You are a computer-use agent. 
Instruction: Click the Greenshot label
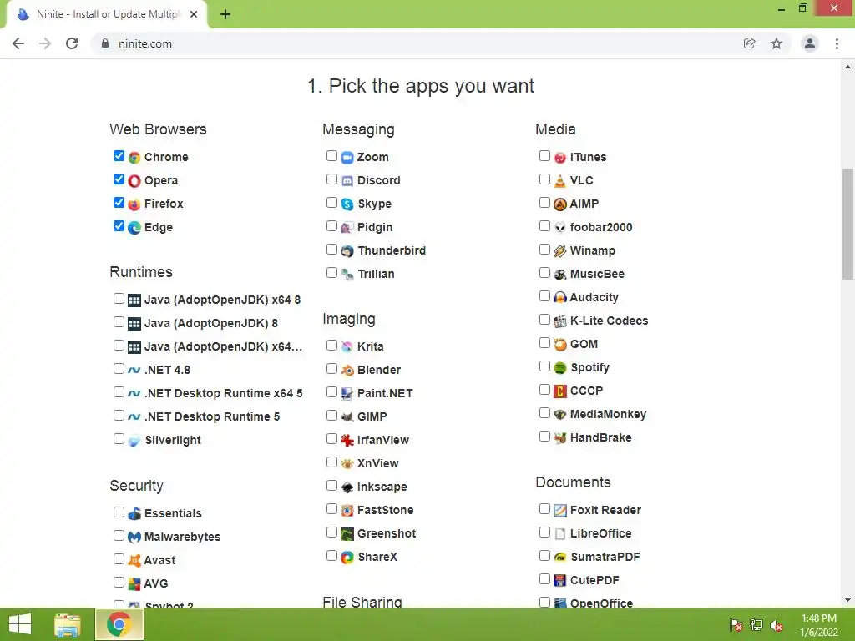pyautogui.click(x=387, y=533)
